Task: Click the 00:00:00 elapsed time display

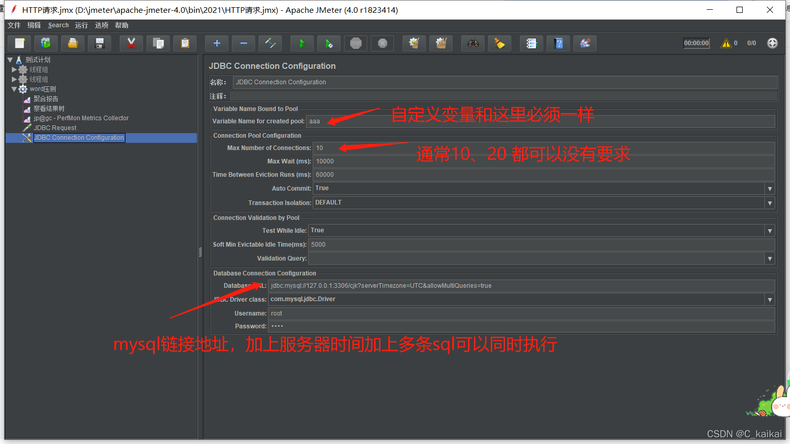Action: pos(696,43)
